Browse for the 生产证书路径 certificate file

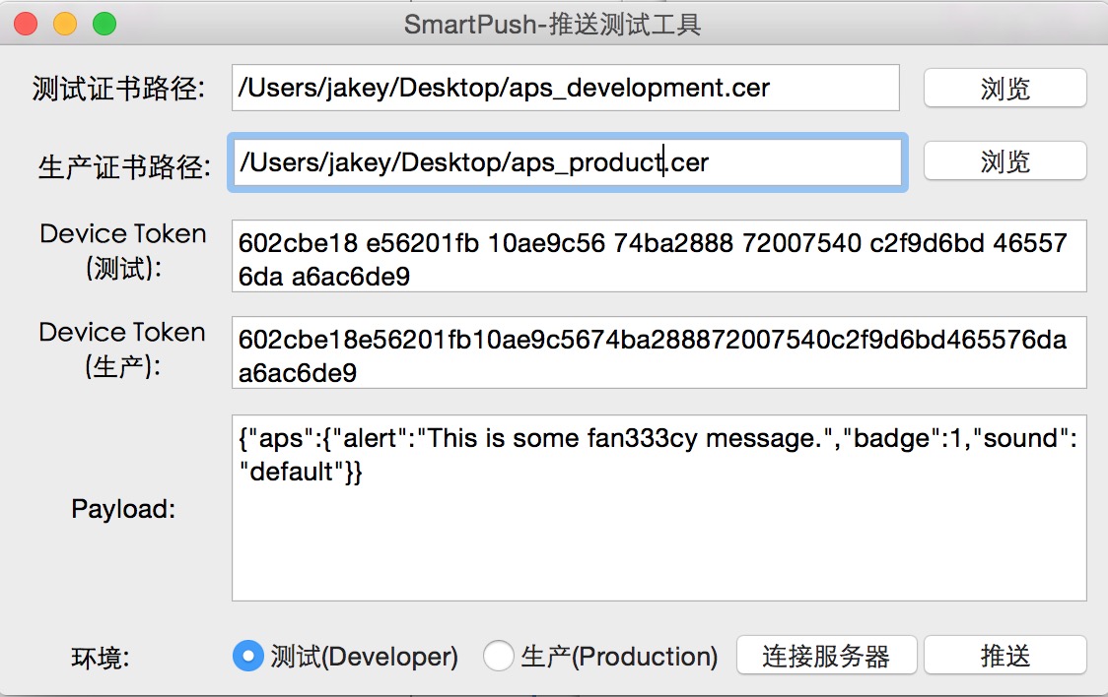[1004, 161]
